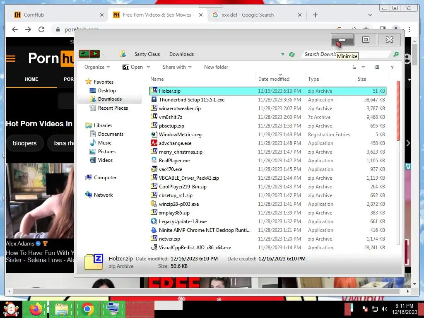Select the Ninite AIMP Chrome installer icon
424x318 pixels.
tap(154, 230)
